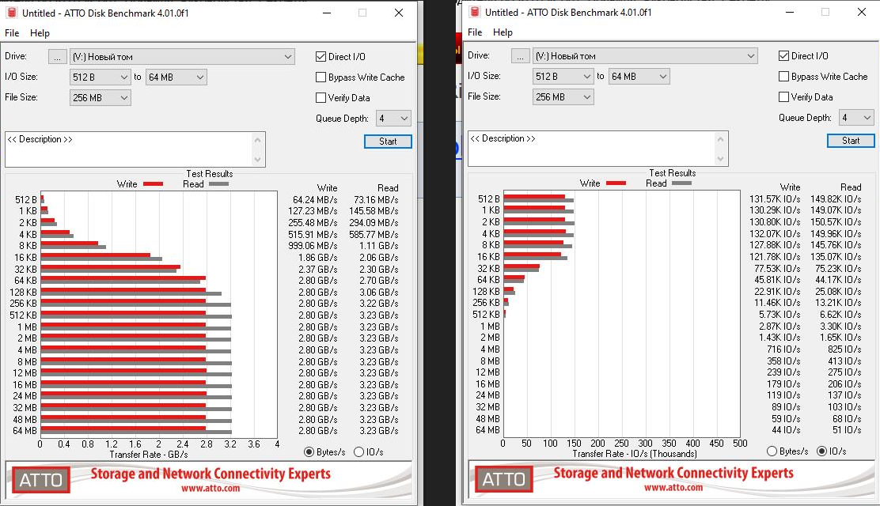880x506 pixels.
Task: Click the 131.57K IO/s write value for 512 B
Action: coord(775,199)
